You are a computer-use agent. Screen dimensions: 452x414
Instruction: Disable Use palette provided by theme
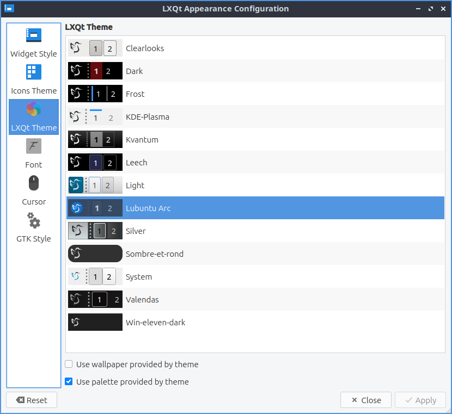coord(69,382)
